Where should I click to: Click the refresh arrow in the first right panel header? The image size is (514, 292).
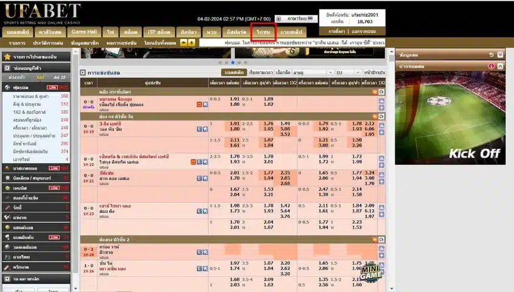[491, 55]
